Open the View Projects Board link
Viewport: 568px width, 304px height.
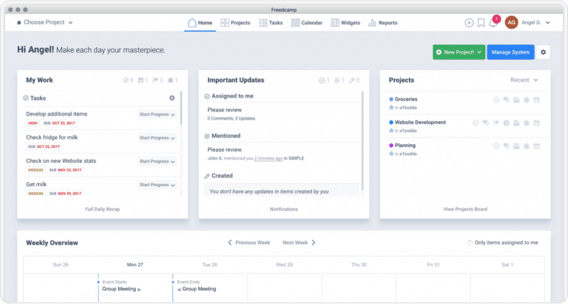click(x=465, y=209)
